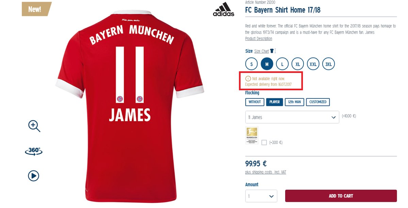Click ADD TO CART button
The width and height of the screenshot is (408, 208).
click(341, 196)
